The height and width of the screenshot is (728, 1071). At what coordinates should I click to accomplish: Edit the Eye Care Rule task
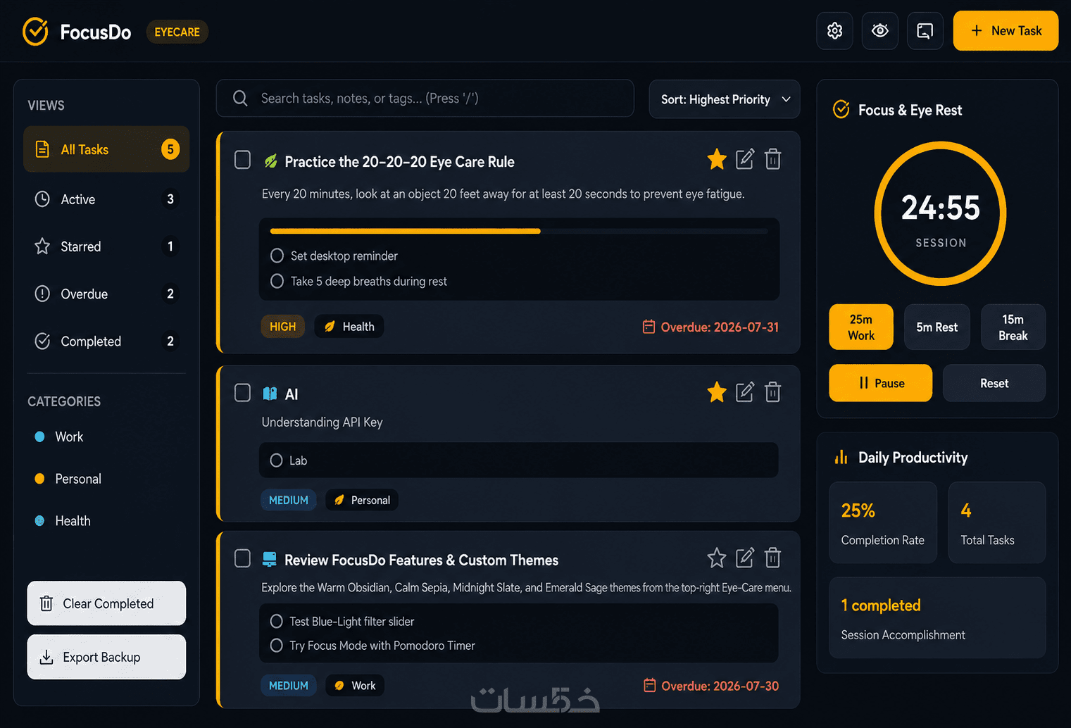click(745, 160)
